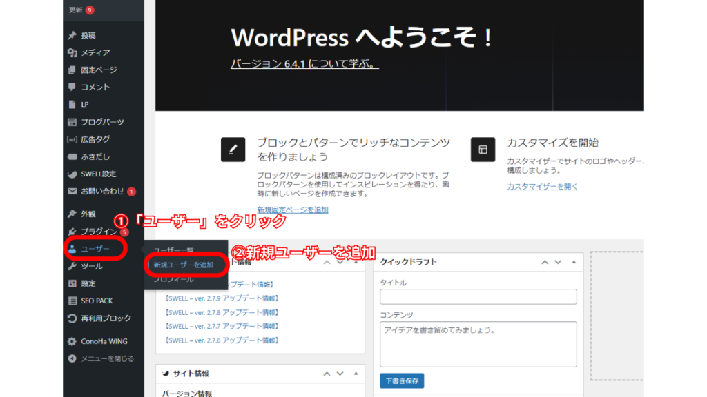The image size is (707, 397).
Task: Open the ブログパーツ icon in sidebar
Action: pos(72,122)
